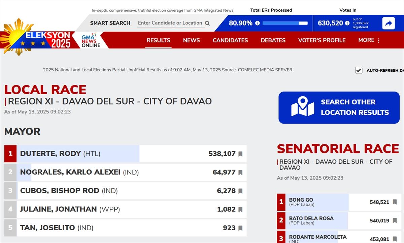Bookmark Tan, Joselito result
Viewport: 404px width, 243px height.
click(240, 228)
